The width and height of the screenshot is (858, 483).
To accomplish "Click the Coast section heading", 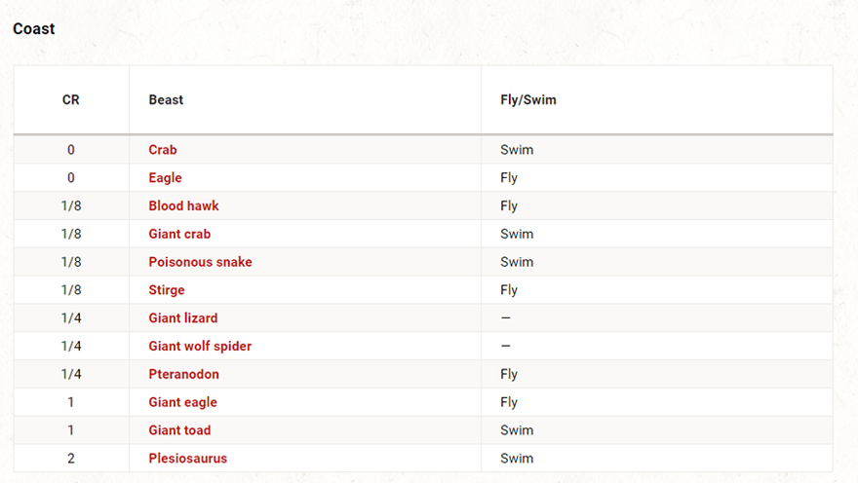I will (x=34, y=29).
